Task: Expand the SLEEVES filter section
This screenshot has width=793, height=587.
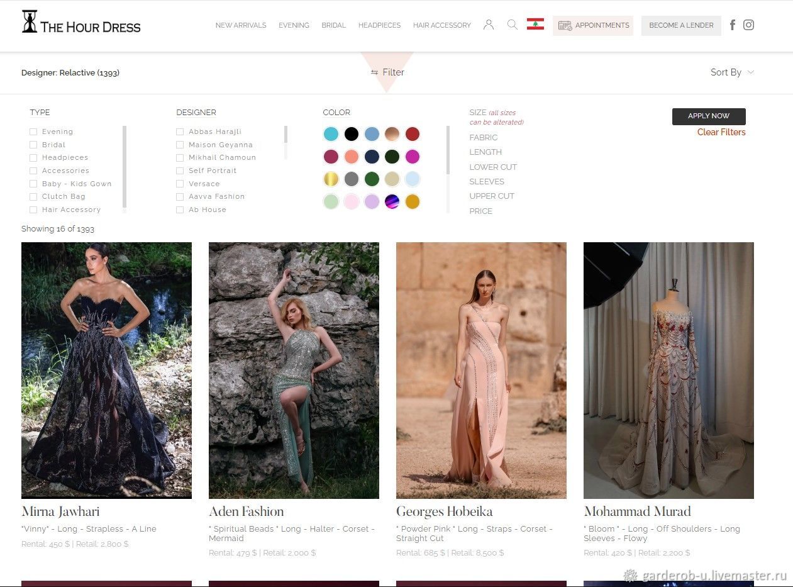Action: tap(487, 181)
